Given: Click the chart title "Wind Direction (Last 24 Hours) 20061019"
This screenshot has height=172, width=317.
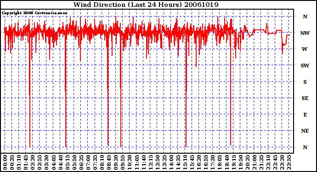Looking at the screenshot, I should pyautogui.click(x=146, y=5).
